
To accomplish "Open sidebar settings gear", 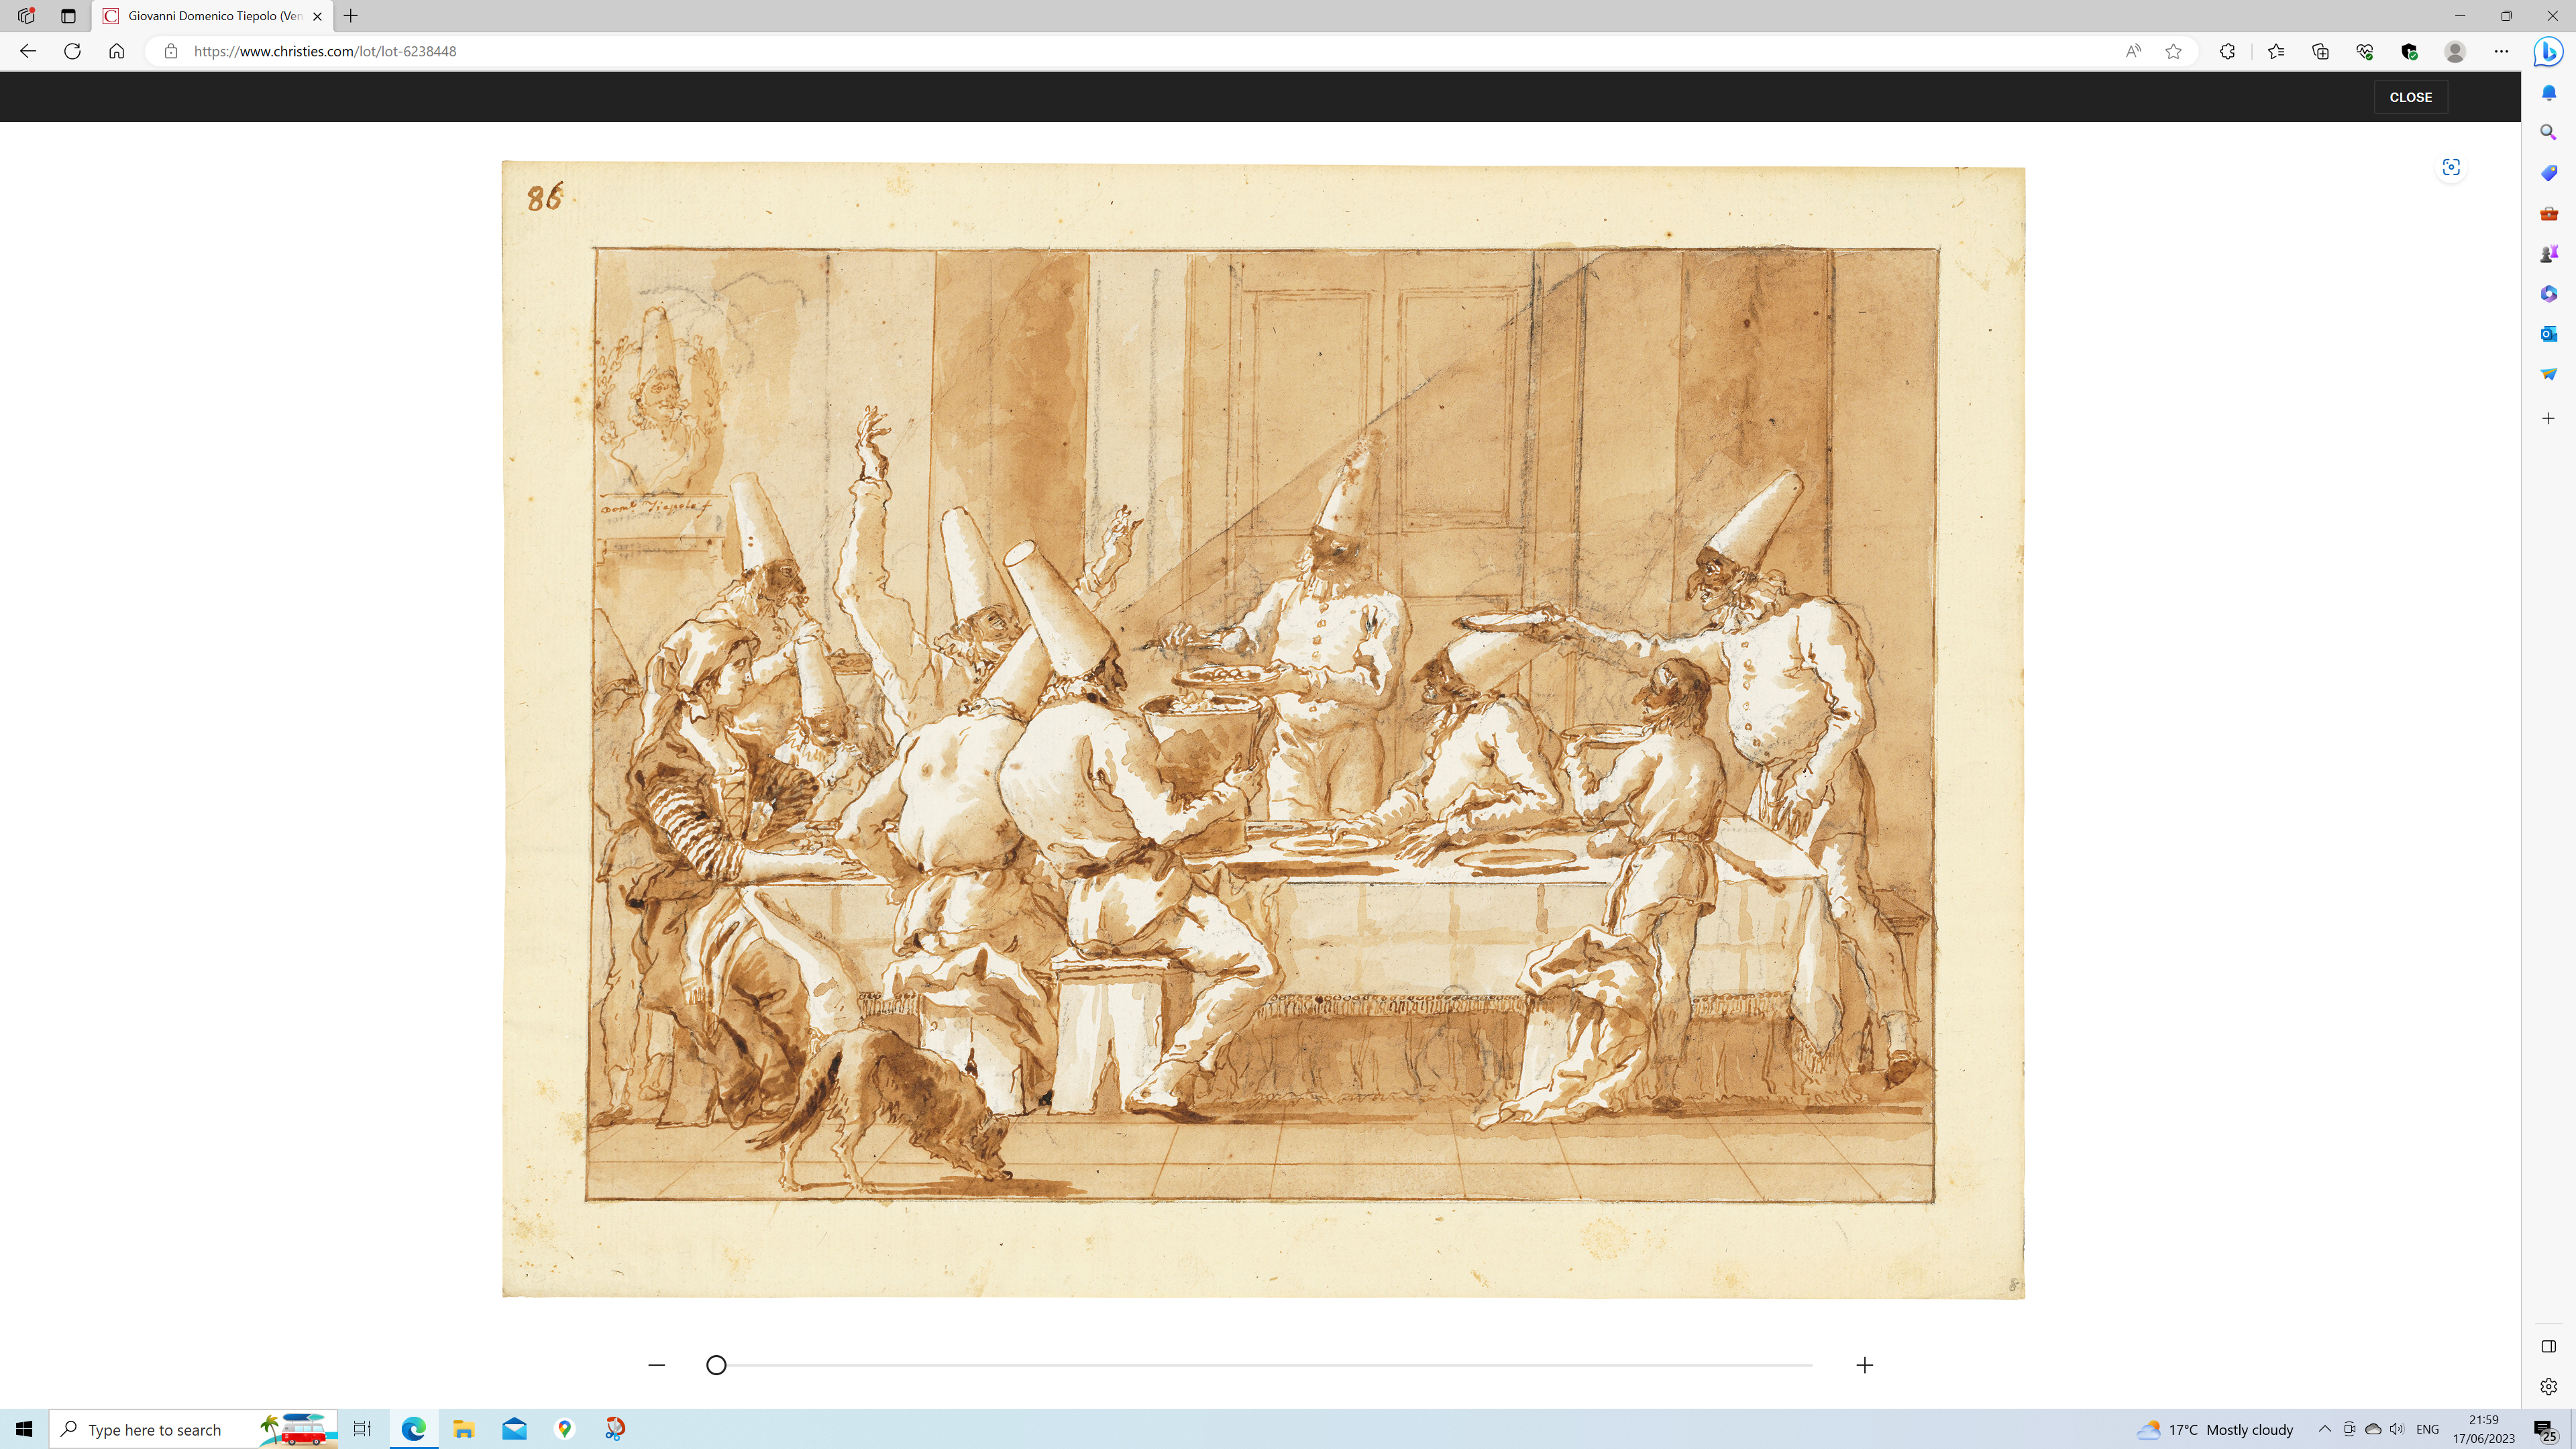I will pos(2548,1386).
